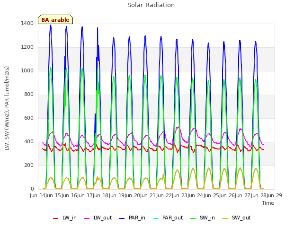Click the Jun 24 x-axis tick label
This screenshot has width=303, height=227.
pos(196,195)
